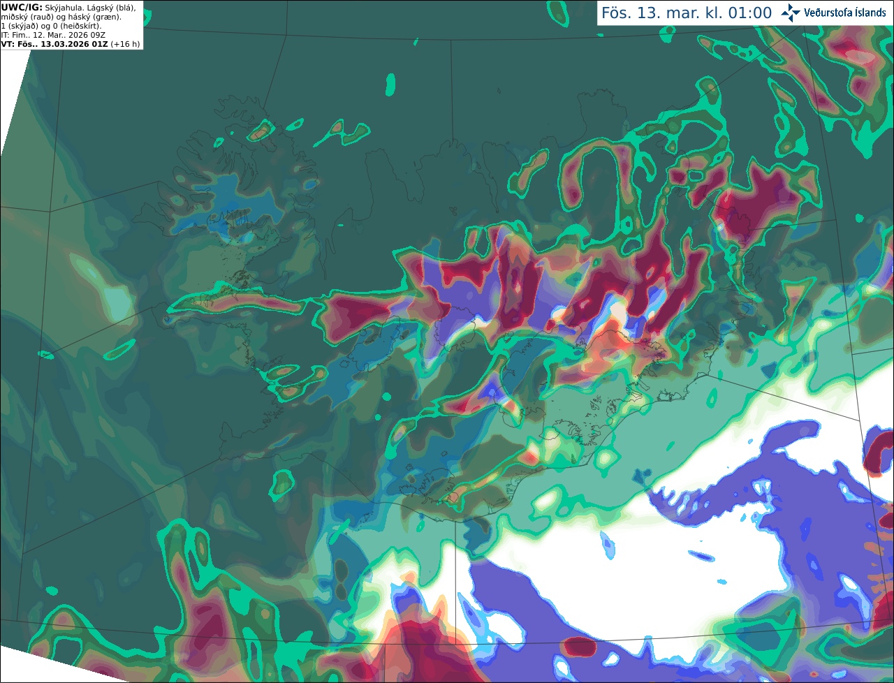Select the "IT: Fim.. 12. Mar.. 2026 09Z" line
Image resolution: width=894 pixels, height=683 pixels.
[x=53, y=35]
